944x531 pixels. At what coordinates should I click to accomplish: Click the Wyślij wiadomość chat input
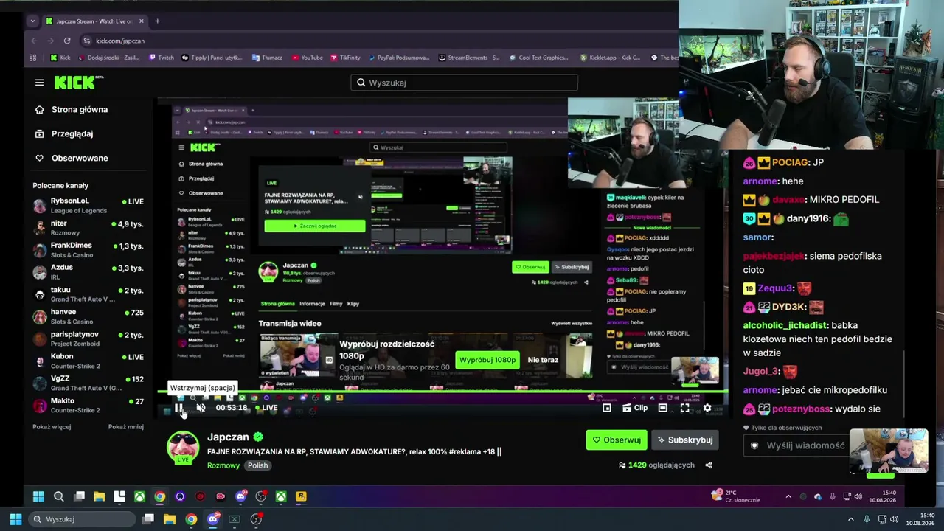pyautogui.click(x=796, y=445)
